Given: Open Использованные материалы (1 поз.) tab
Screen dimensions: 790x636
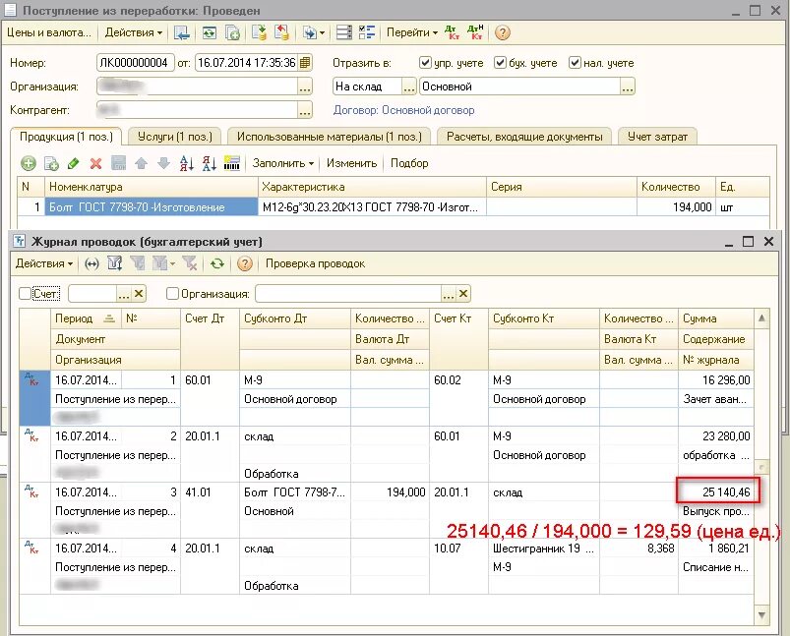Looking at the screenshot, I should tap(329, 137).
